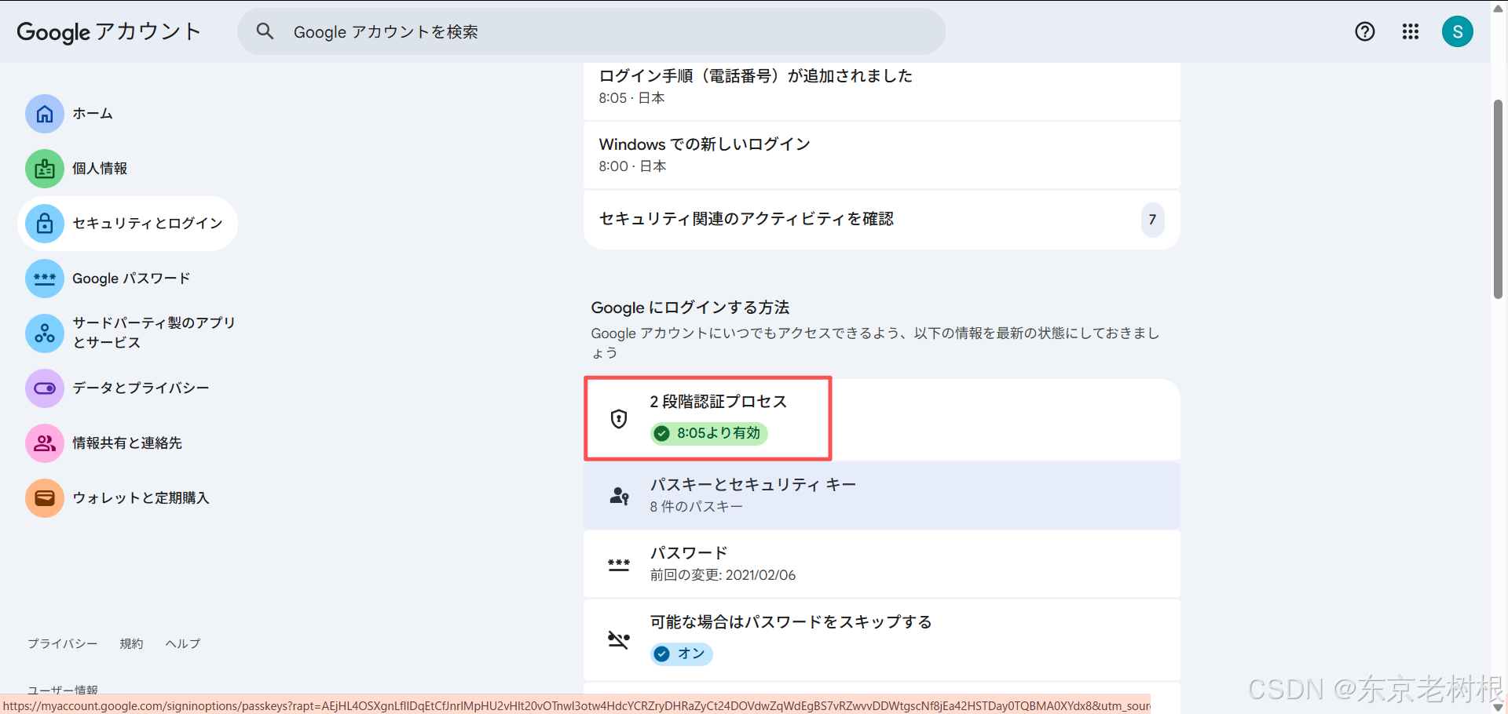Click "8 件のパスキー" text
This screenshot has width=1508, height=714.
[696, 507]
